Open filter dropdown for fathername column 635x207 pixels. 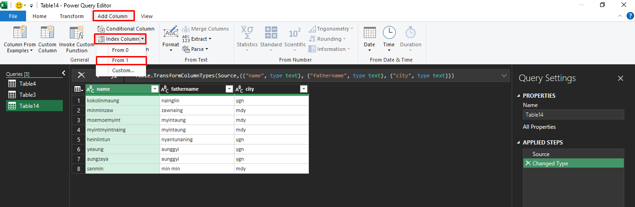click(x=229, y=89)
